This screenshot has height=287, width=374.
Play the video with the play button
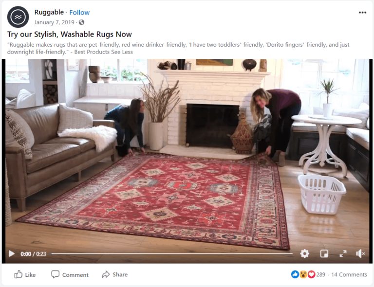12,253
